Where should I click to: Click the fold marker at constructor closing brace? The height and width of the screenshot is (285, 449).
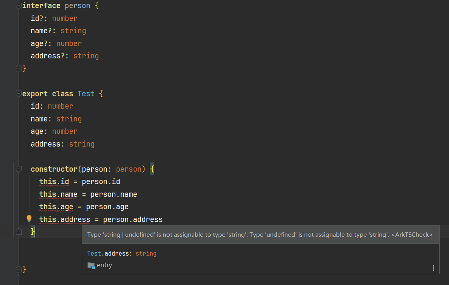point(19,232)
